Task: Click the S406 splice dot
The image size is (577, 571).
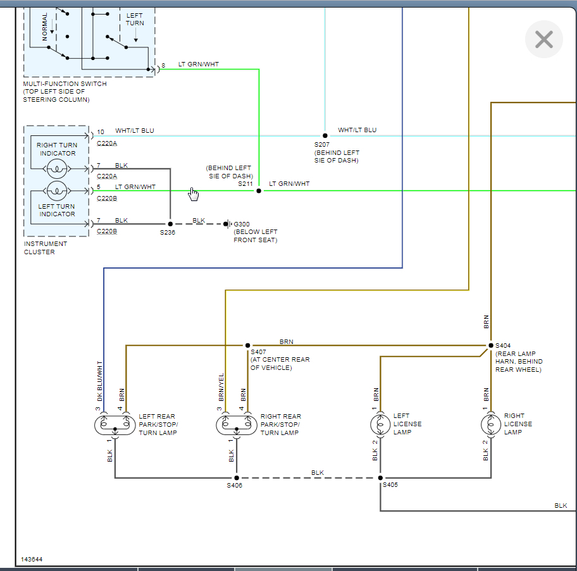Action: click(x=236, y=478)
